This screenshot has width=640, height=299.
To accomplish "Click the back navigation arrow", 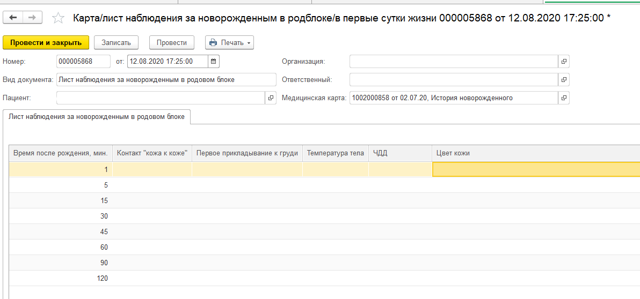I will pos(13,18).
